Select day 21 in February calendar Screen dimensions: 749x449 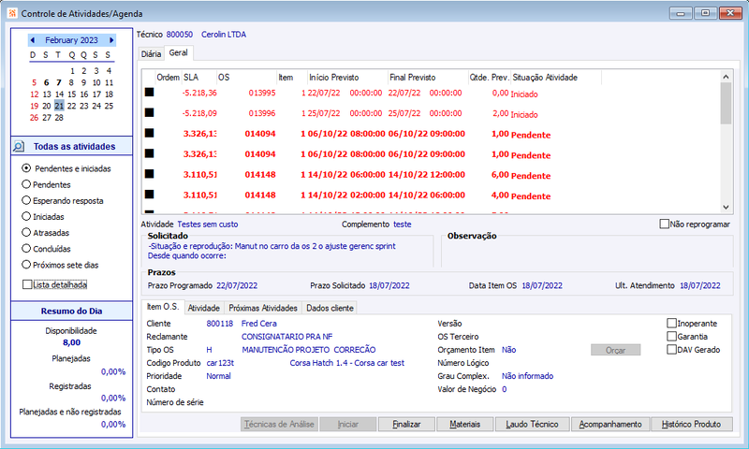point(59,106)
